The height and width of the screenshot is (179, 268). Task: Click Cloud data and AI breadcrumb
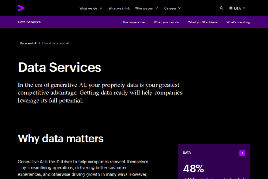[x=56, y=43]
